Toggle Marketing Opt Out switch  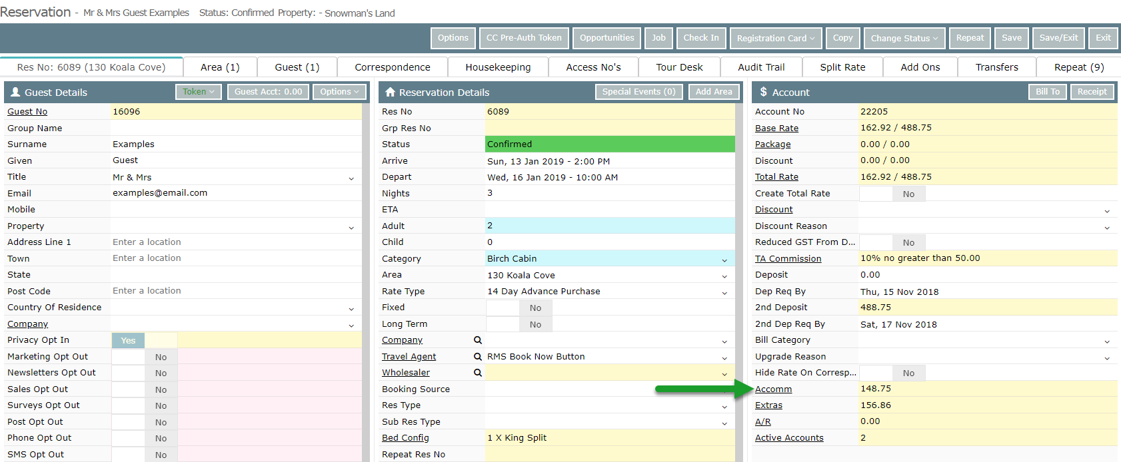(145, 357)
